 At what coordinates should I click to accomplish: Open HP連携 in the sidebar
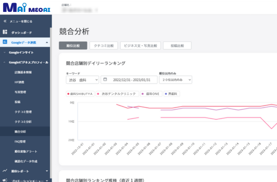point(19,82)
